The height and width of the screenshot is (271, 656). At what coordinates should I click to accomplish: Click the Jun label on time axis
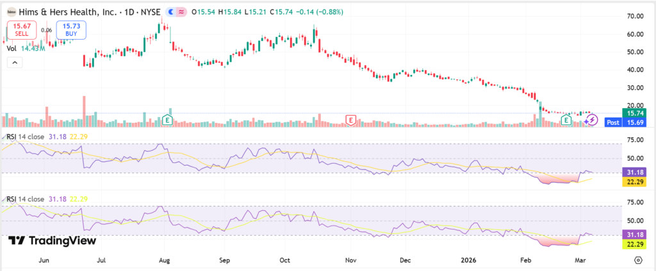tap(44, 259)
